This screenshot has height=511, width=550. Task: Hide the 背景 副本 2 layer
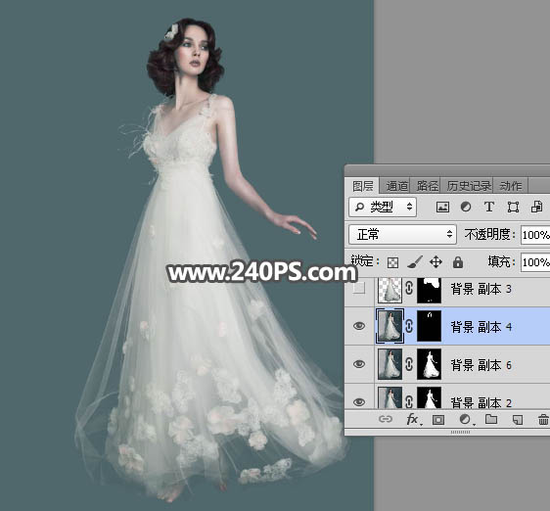pyautogui.click(x=359, y=402)
